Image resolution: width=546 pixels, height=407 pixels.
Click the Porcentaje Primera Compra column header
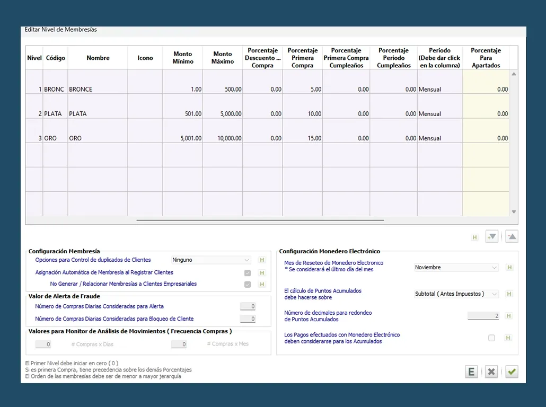click(302, 58)
